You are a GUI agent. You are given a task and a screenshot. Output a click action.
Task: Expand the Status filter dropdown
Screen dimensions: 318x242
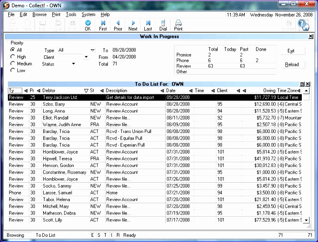73,64
